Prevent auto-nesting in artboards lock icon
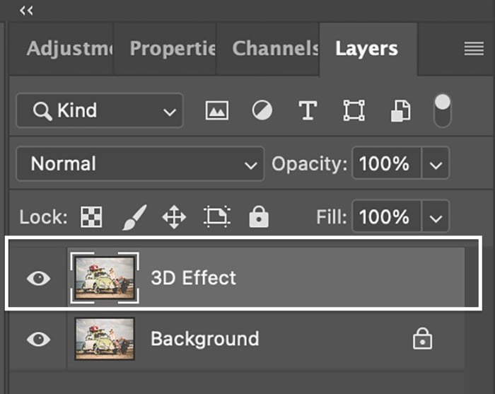The image size is (495, 394). [217, 216]
